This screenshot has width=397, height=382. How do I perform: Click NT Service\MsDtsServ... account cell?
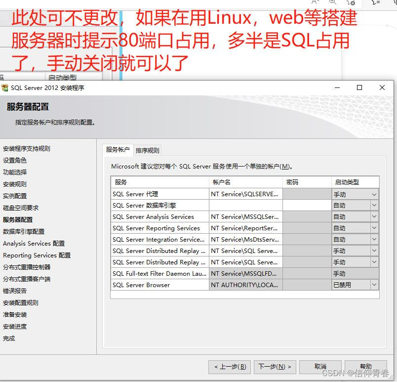pos(245,240)
